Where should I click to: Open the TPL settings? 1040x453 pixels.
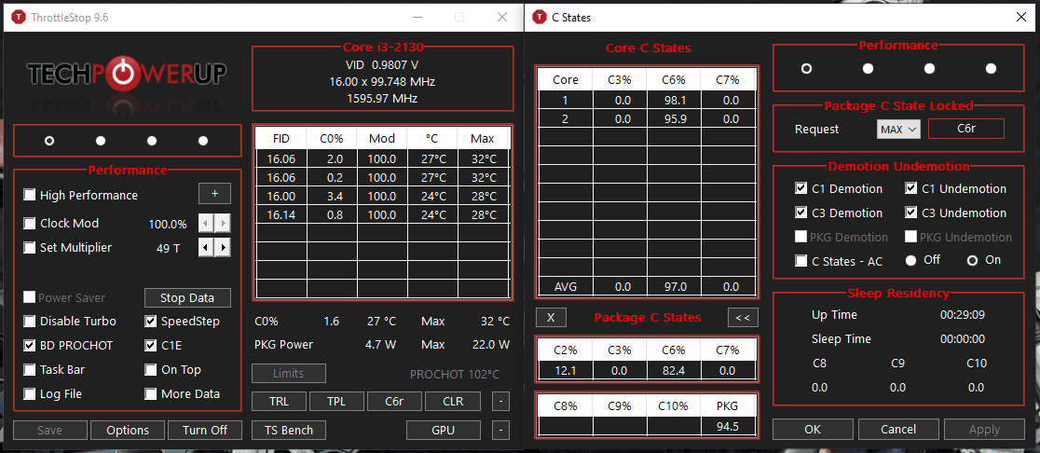point(337,401)
